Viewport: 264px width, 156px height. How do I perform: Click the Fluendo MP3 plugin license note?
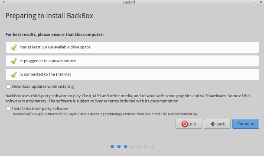(x=105, y=114)
